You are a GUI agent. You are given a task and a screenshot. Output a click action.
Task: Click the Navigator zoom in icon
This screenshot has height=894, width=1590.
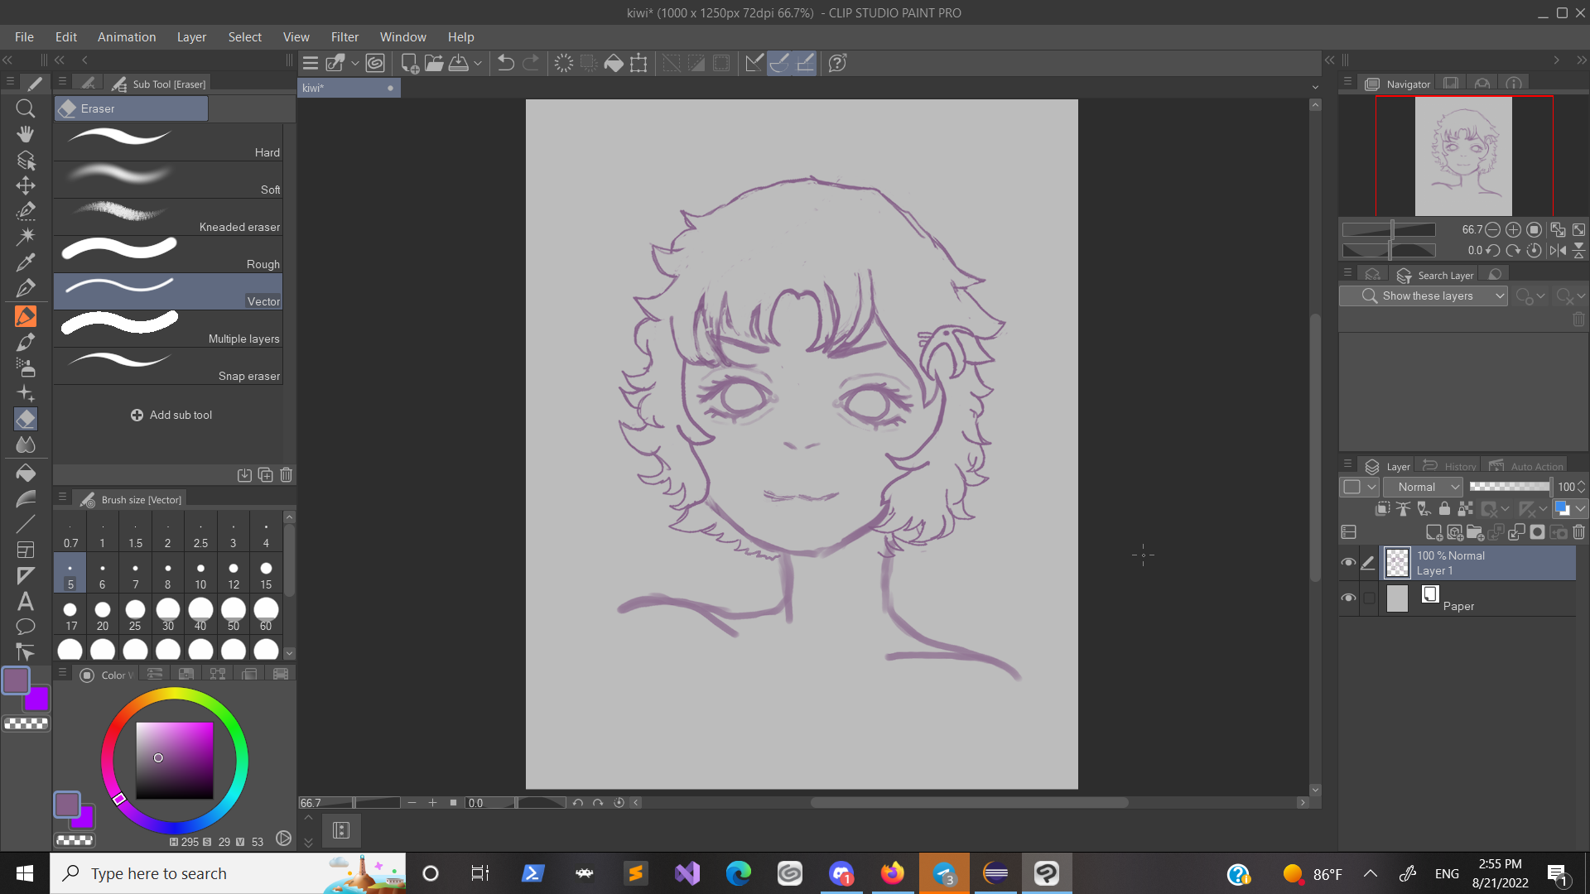click(1513, 229)
